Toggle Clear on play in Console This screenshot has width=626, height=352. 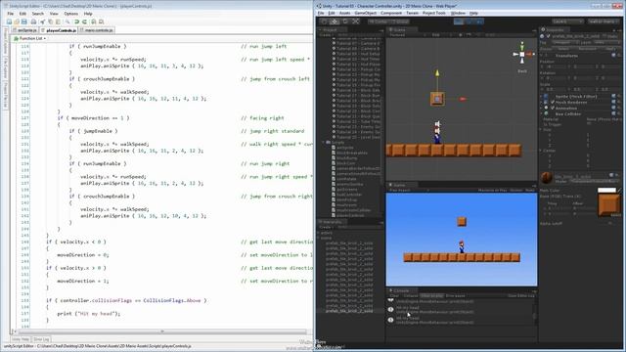(x=431, y=296)
